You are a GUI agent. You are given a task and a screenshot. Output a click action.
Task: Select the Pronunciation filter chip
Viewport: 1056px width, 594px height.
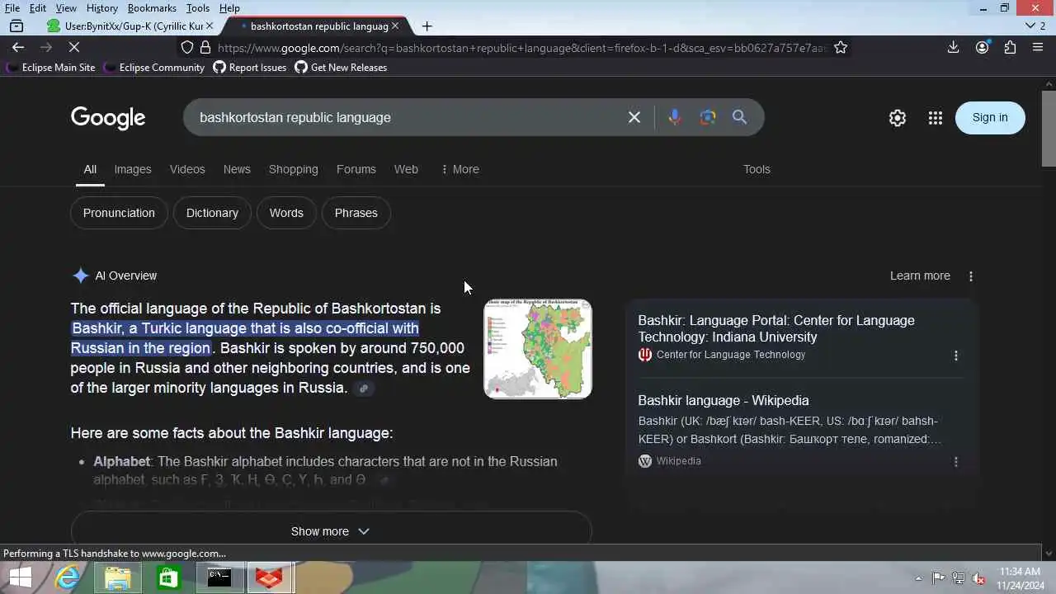[x=119, y=213]
